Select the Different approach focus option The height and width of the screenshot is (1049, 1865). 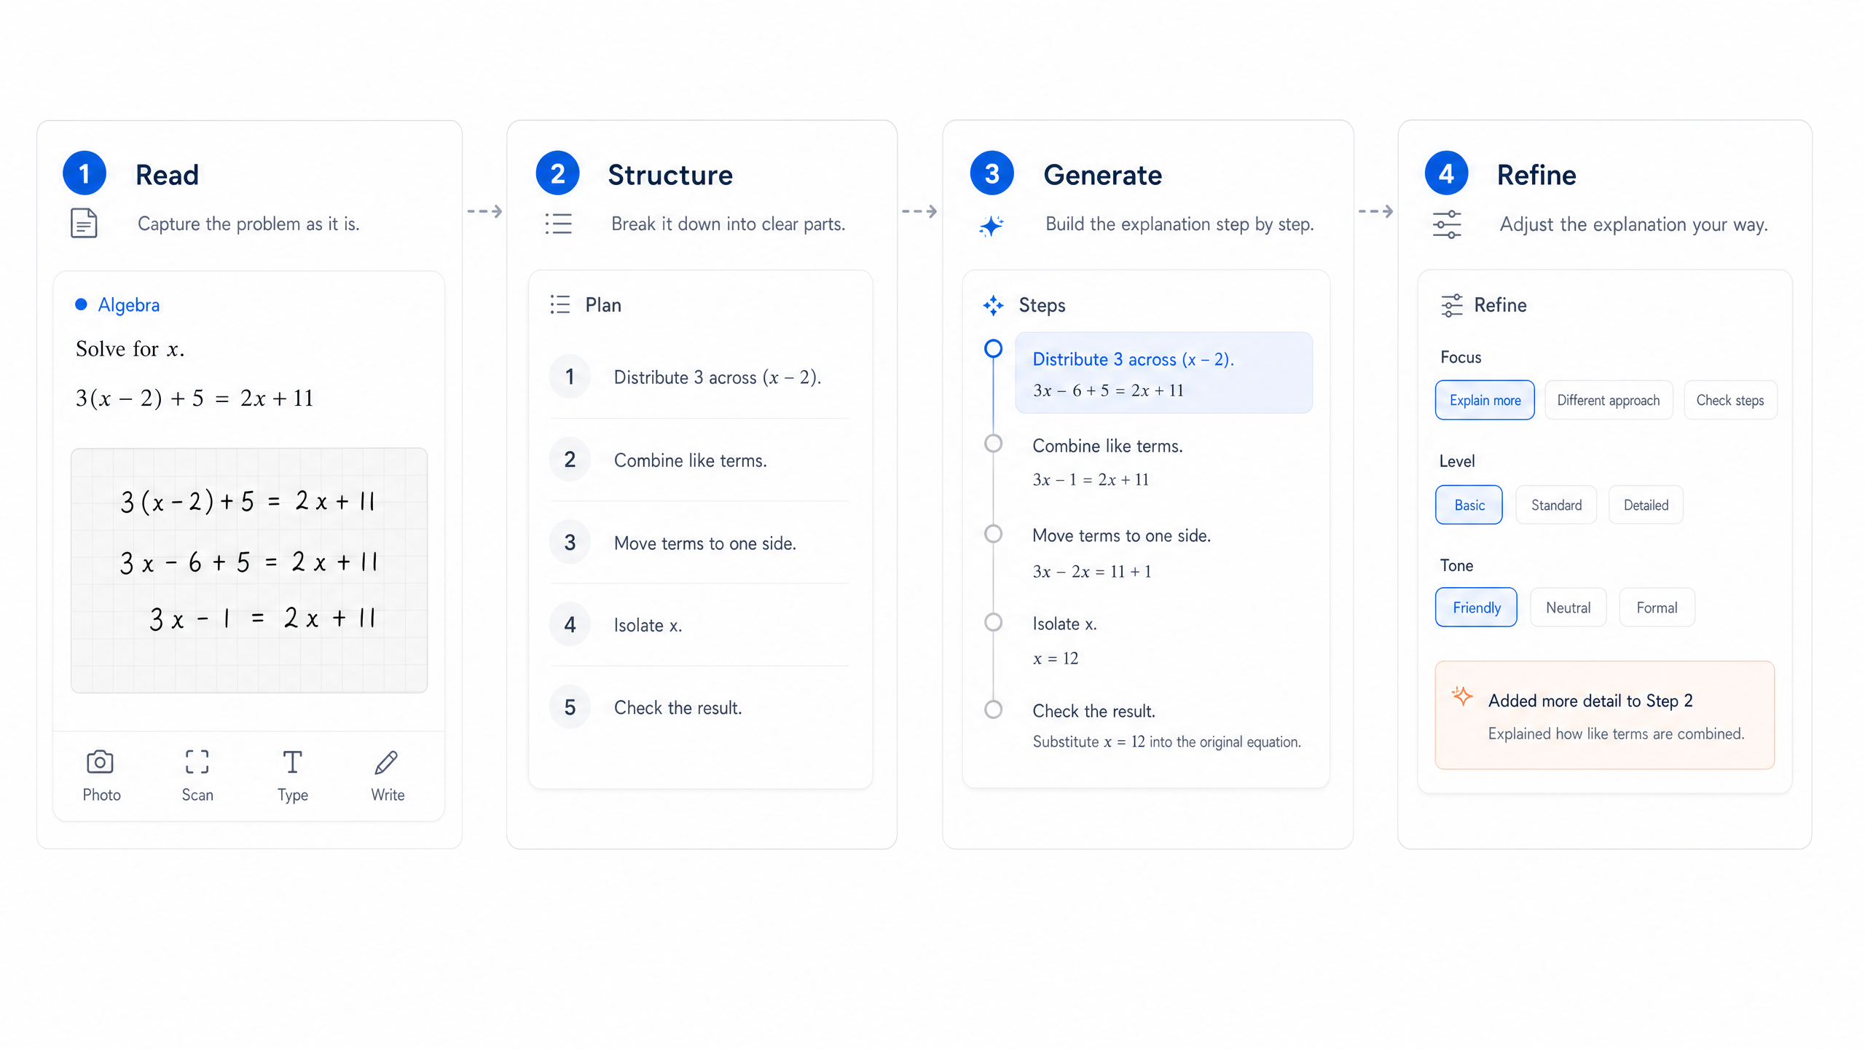[x=1609, y=400]
